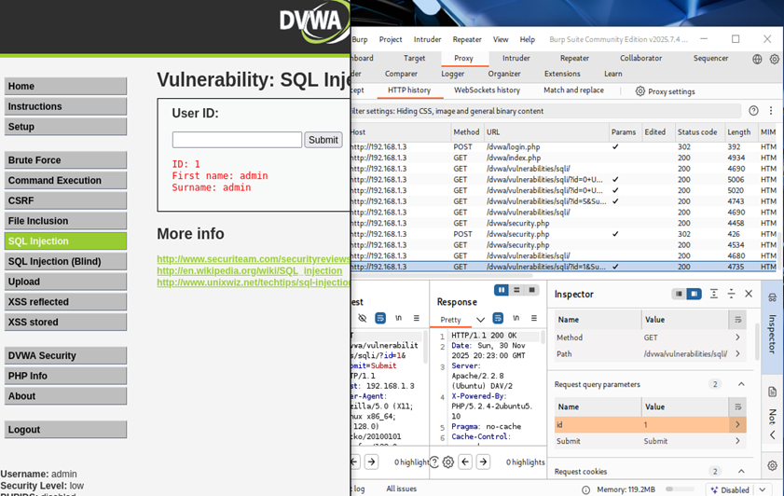Switch to the Collaborator tab
The image size is (784, 496).
(x=641, y=59)
